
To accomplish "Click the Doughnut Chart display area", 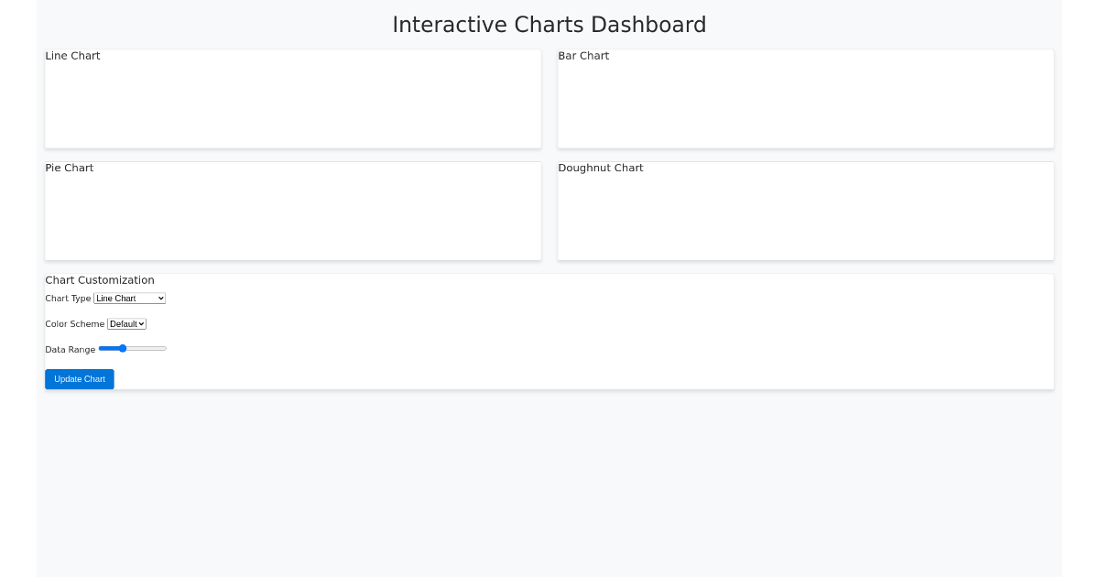I will [x=805, y=212].
